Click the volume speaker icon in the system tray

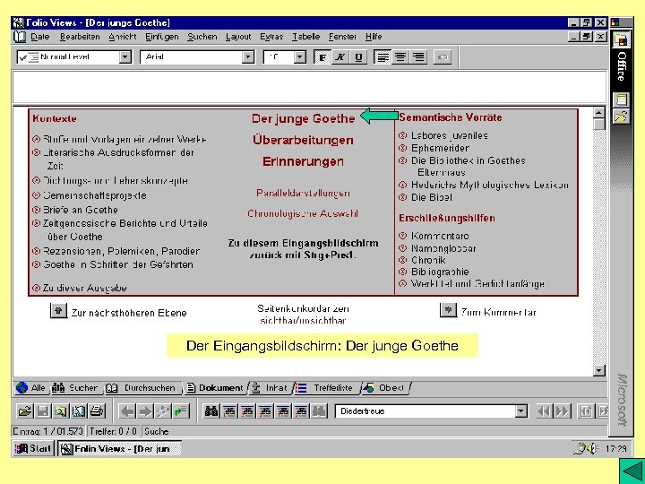(x=592, y=449)
